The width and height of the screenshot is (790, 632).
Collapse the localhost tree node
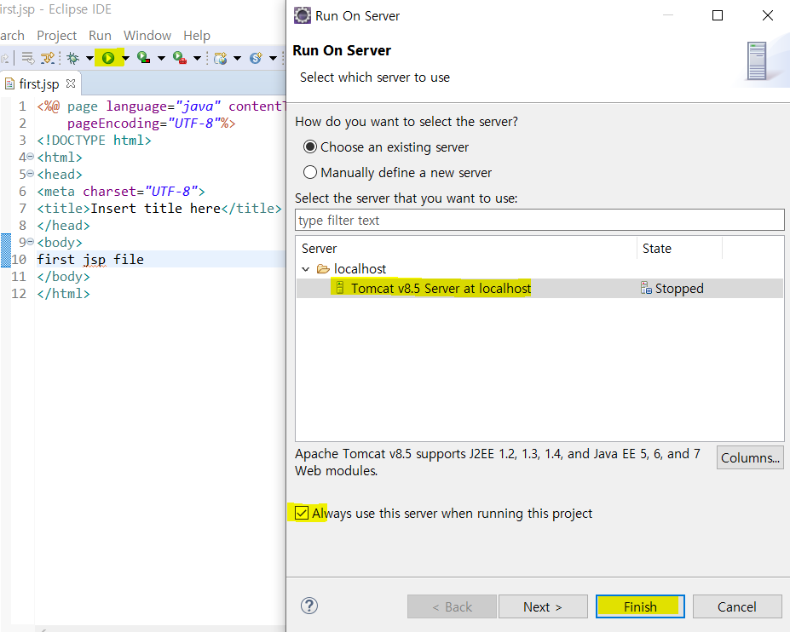click(305, 269)
